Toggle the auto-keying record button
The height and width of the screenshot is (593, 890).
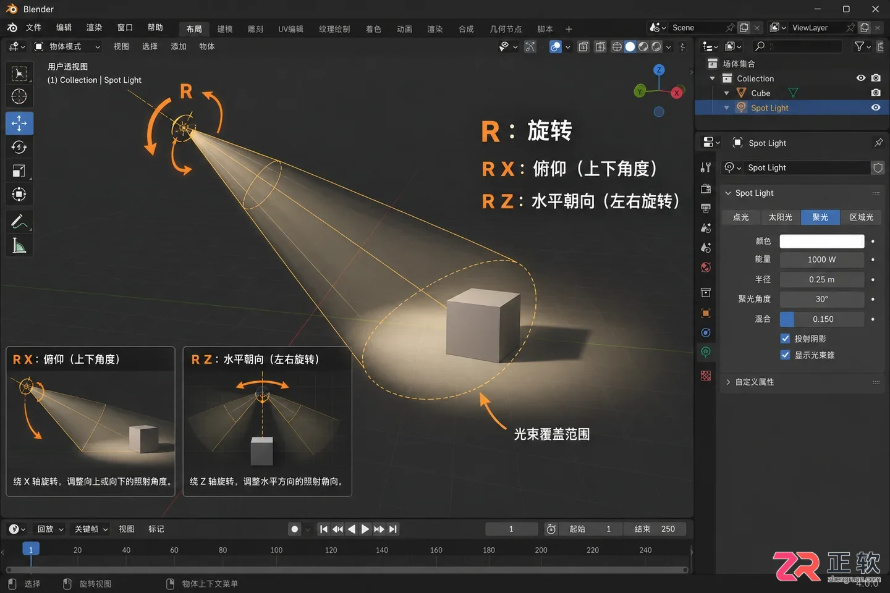295,529
